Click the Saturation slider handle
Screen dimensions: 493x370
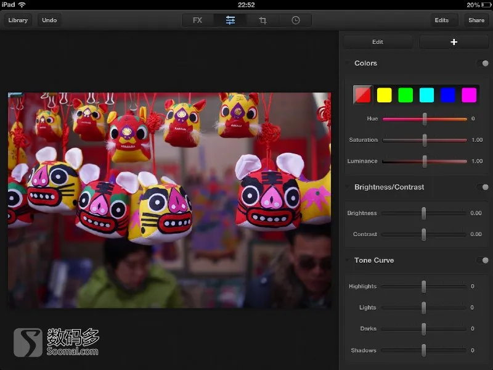point(425,140)
